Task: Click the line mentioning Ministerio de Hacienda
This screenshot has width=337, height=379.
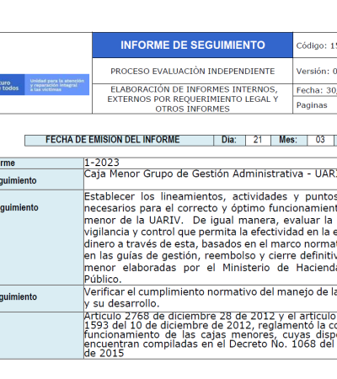Action: click(x=211, y=268)
